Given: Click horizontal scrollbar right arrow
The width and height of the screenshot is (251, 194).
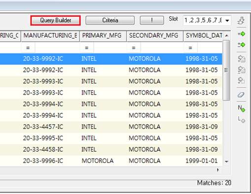Looking at the screenshot, I should [218, 170].
